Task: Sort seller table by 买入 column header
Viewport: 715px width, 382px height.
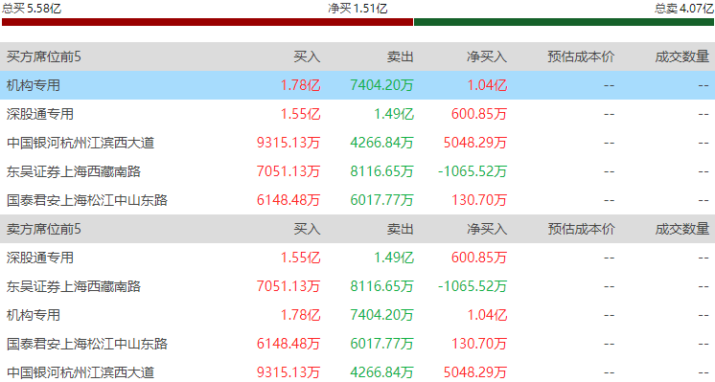Action: (x=307, y=229)
